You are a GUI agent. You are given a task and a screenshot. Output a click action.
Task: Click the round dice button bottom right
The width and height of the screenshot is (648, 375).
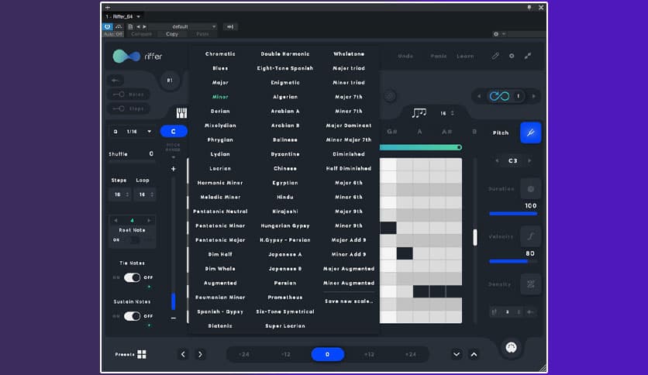(512, 347)
